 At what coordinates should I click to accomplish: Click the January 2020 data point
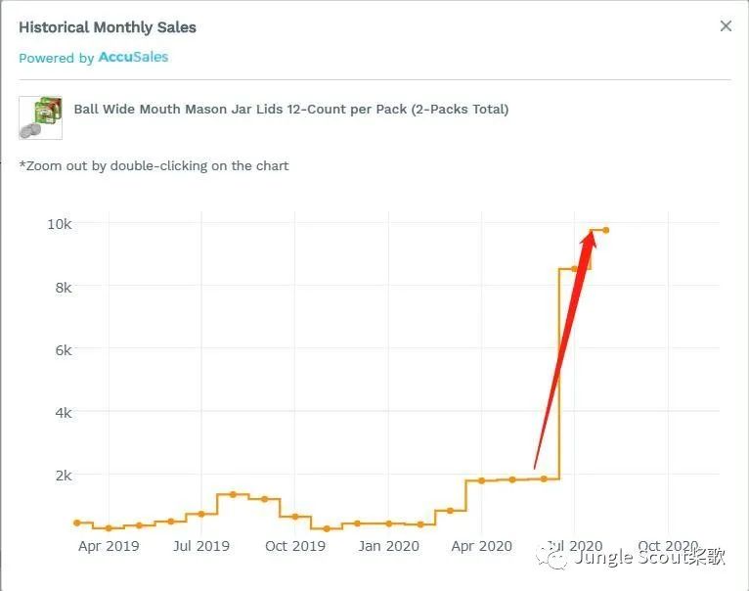(x=389, y=523)
